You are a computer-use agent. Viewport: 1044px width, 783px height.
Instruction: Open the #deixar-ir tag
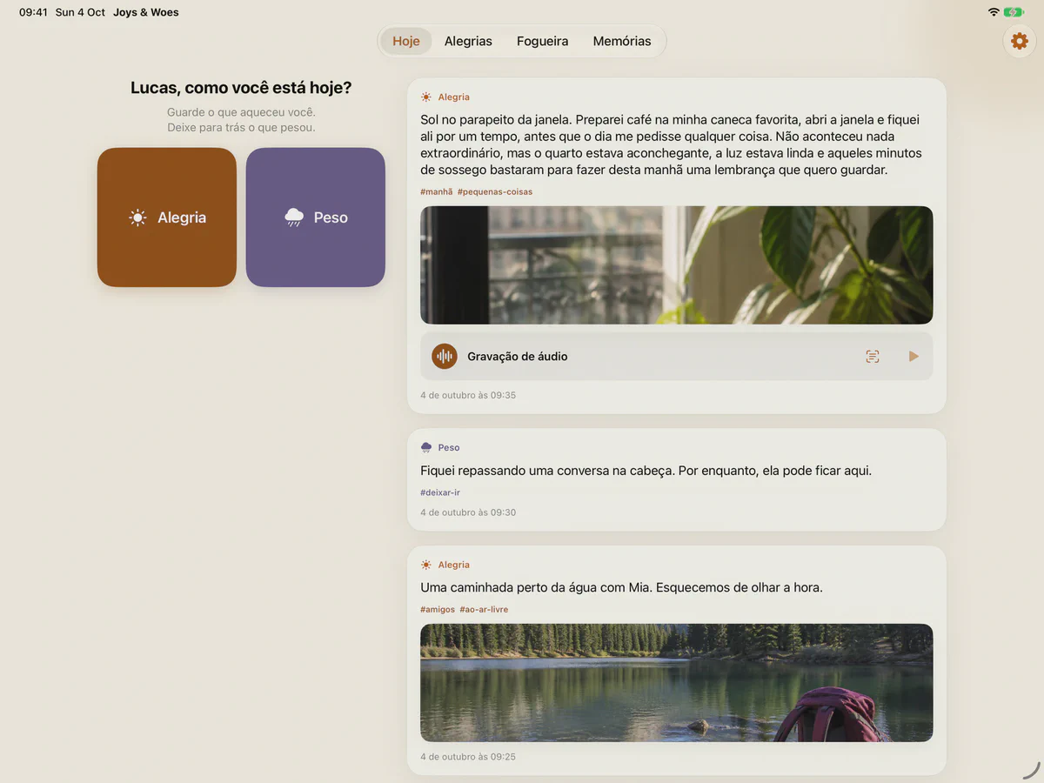(x=440, y=492)
